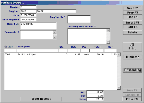The height and width of the screenshot is (103, 144).
Task: Click the line Total entry field
Action: tap(97, 50)
